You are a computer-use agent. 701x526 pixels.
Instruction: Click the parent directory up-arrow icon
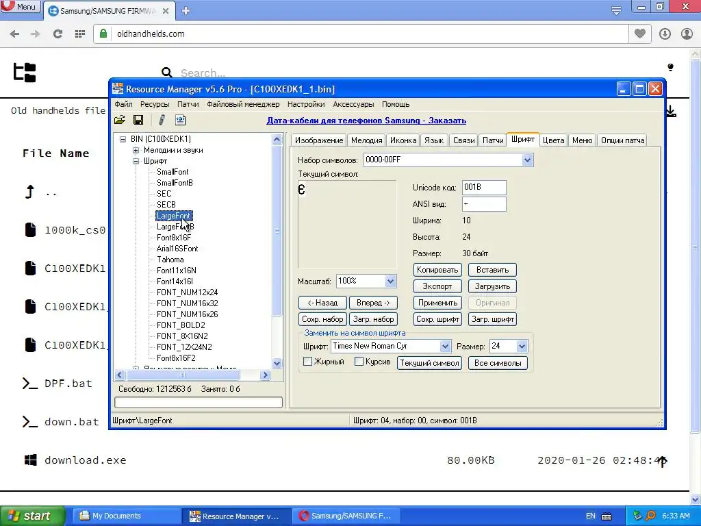click(x=29, y=192)
